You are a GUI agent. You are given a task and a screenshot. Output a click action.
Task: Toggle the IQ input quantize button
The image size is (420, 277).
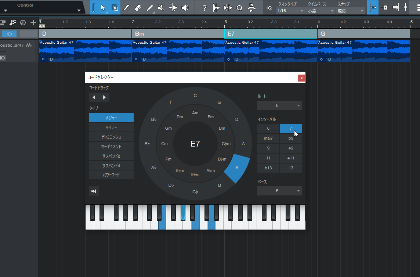(x=269, y=8)
